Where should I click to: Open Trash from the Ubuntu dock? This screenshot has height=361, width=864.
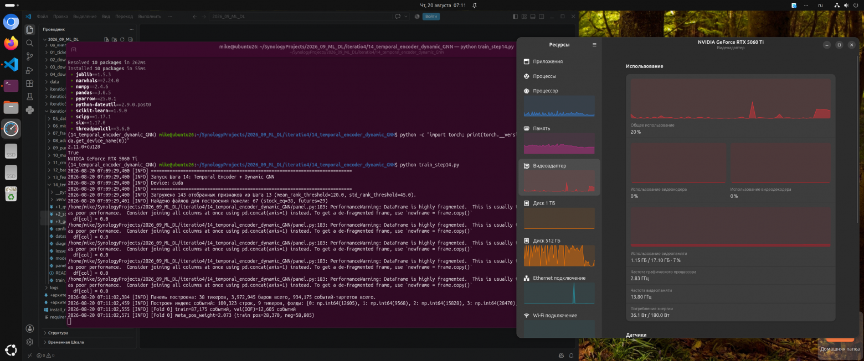coord(11,193)
